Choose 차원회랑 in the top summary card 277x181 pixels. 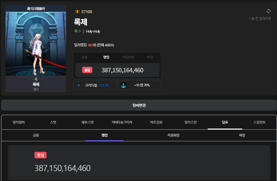click(x=128, y=57)
